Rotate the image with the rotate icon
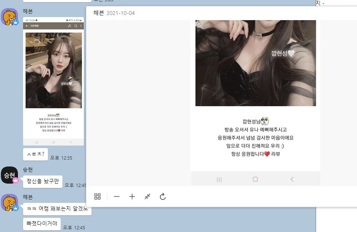 (x=162, y=196)
